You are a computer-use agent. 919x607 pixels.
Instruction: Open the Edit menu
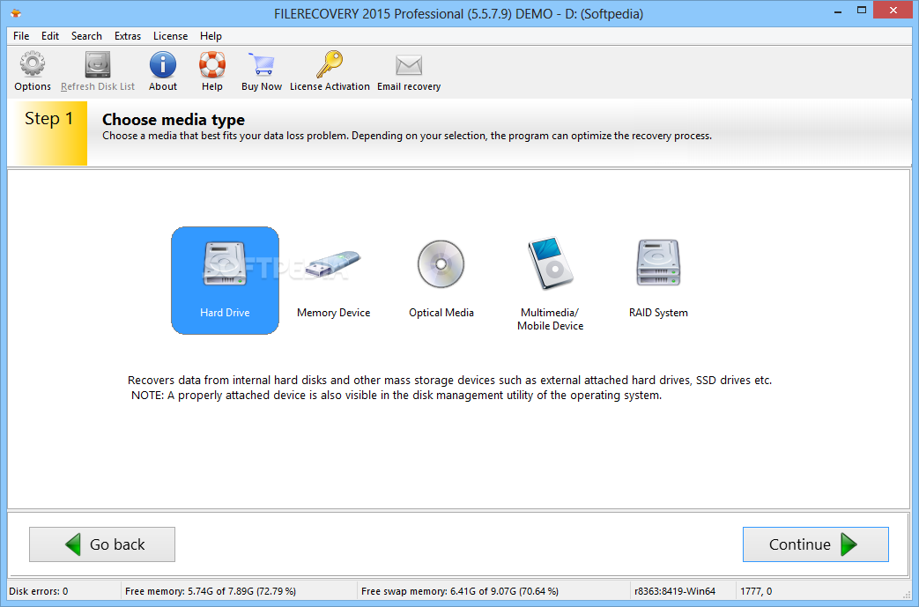point(50,36)
